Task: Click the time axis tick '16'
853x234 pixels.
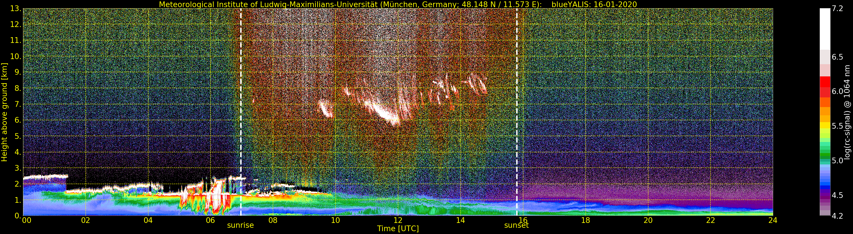Action: pos(523,220)
